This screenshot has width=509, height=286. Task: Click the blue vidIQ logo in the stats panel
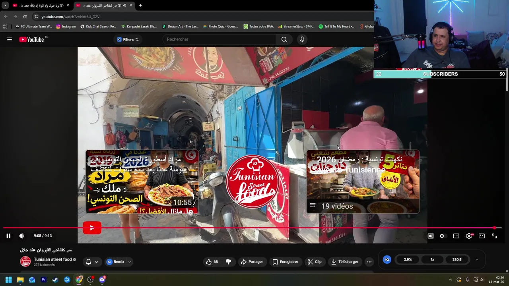(387, 259)
